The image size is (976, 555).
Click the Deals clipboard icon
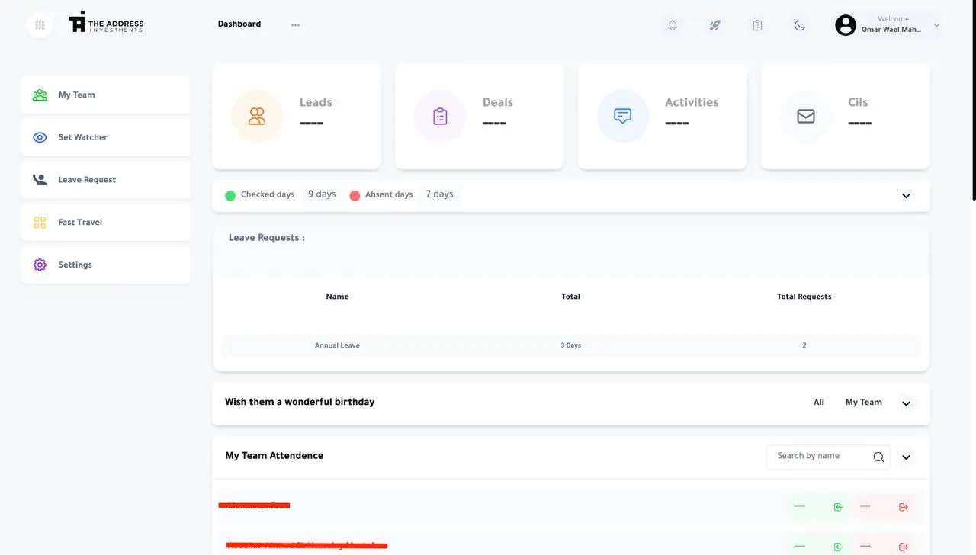coord(440,117)
